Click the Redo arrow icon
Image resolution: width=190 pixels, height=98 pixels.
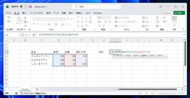pos(8,22)
